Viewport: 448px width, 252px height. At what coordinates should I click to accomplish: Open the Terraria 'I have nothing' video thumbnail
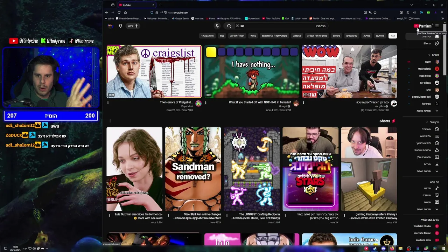coord(252,71)
